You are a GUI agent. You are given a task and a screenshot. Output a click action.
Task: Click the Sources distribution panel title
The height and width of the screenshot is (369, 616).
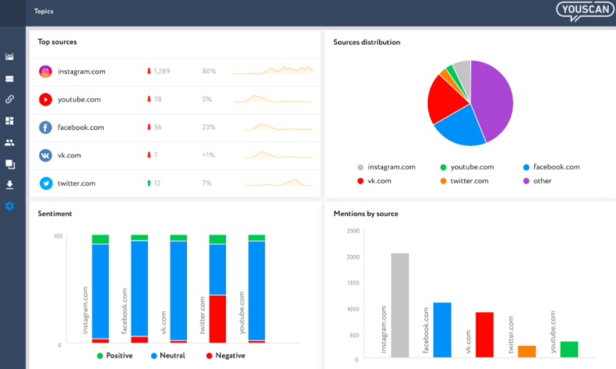[x=367, y=42]
